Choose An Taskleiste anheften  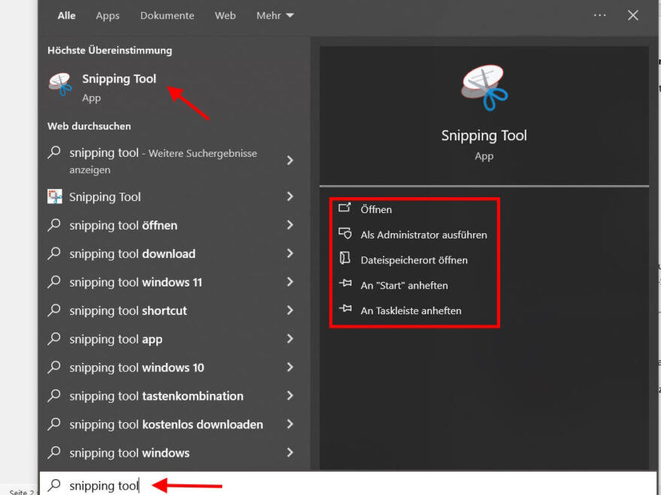pos(411,310)
